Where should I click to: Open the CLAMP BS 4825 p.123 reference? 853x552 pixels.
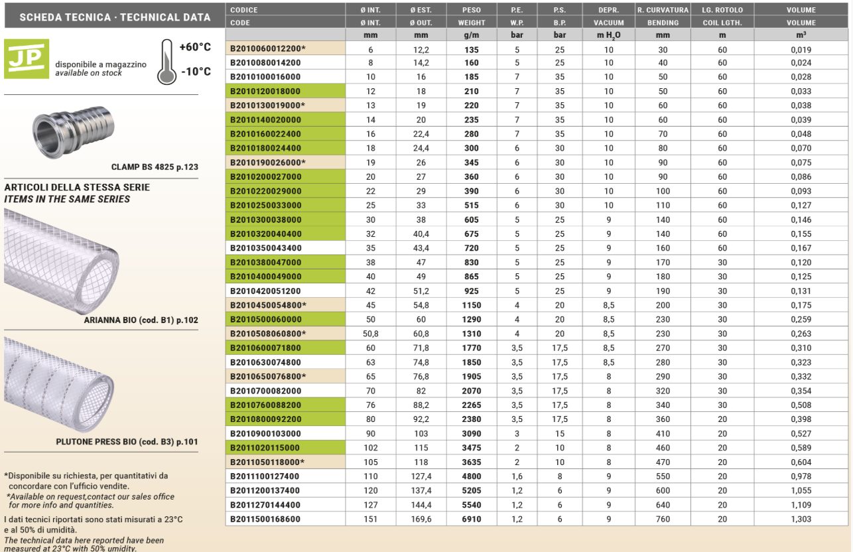154,168
